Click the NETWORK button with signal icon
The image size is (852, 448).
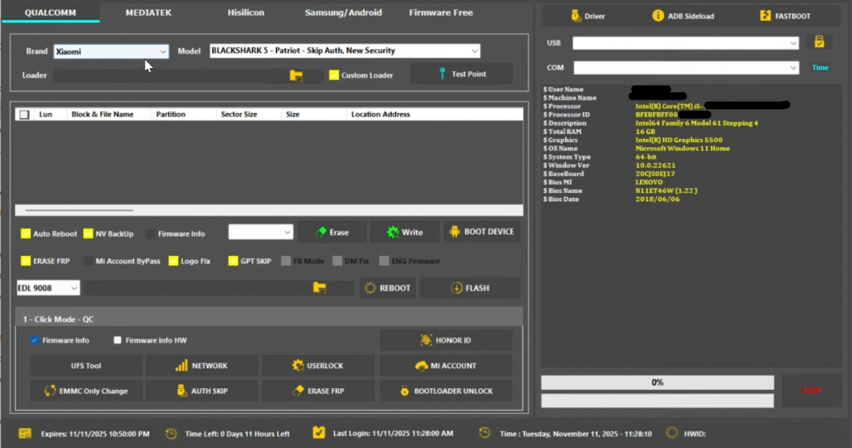click(201, 366)
